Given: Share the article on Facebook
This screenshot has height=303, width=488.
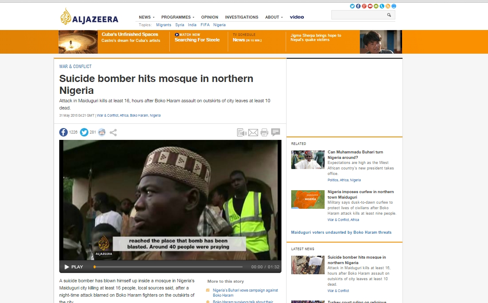Looking at the screenshot, I should [63, 132].
